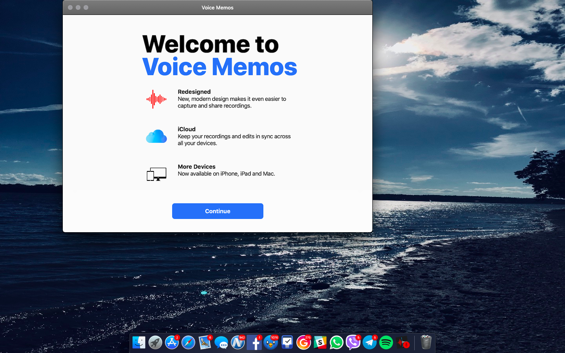This screenshot has height=353, width=565.
Task: Click the blue iCloud cloud icon
Action: tap(156, 136)
